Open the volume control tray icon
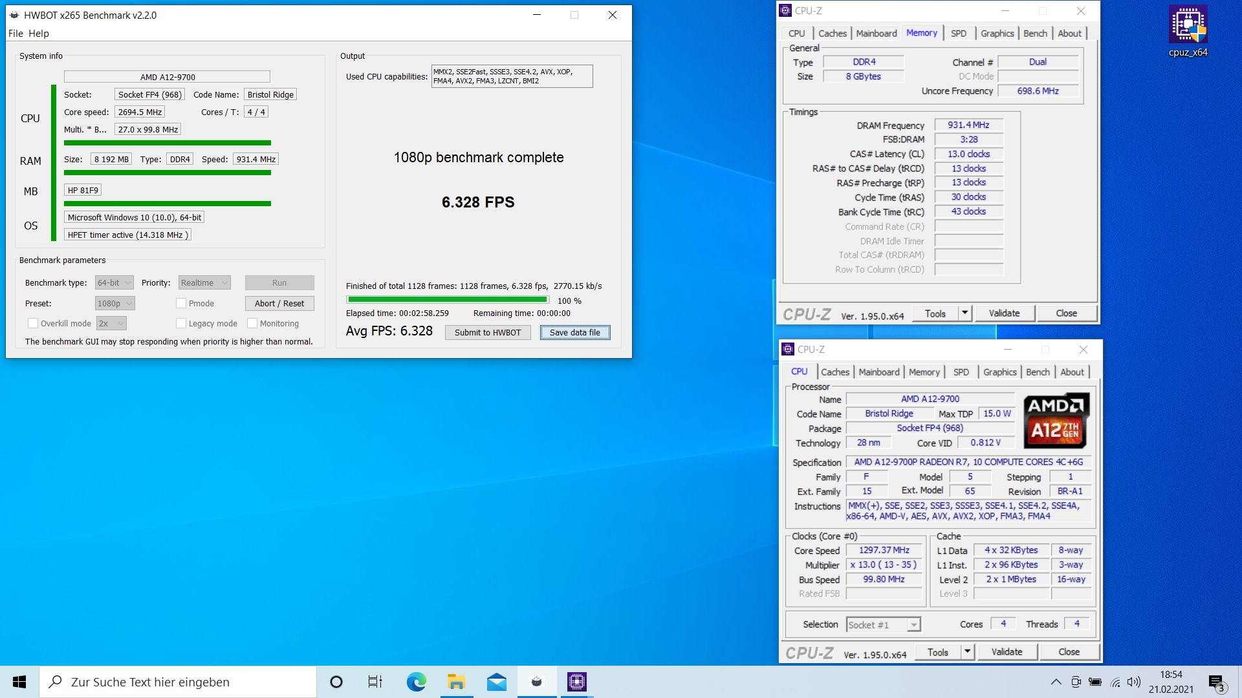This screenshot has width=1242, height=698. (x=1134, y=682)
